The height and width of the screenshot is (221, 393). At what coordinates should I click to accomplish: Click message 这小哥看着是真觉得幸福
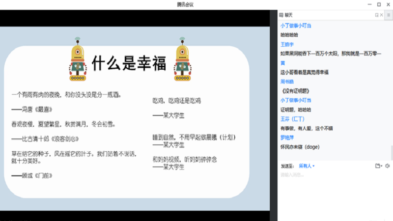(x=304, y=72)
